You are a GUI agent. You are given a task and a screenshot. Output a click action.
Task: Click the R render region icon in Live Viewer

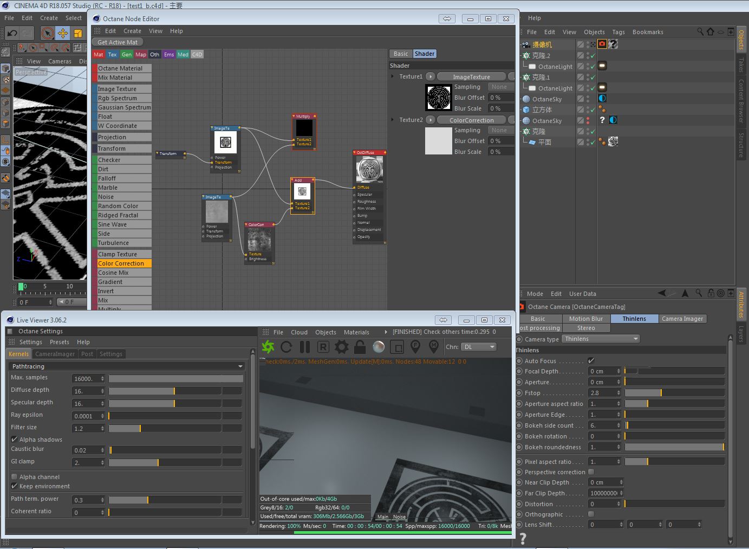(323, 347)
